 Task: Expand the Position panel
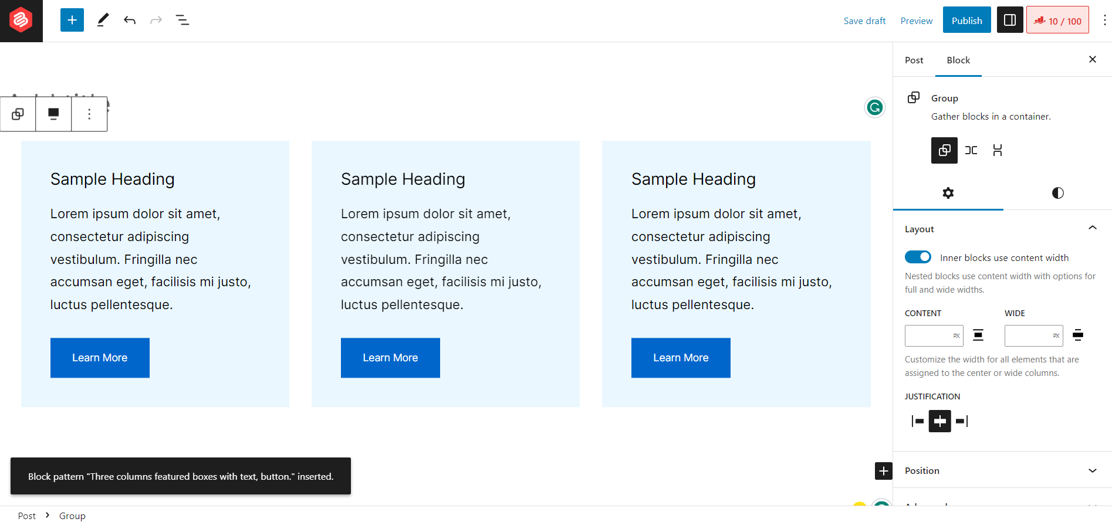point(1092,470)
